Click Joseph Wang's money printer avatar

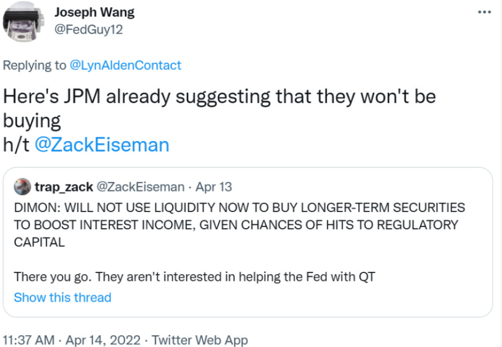(23, 22)
